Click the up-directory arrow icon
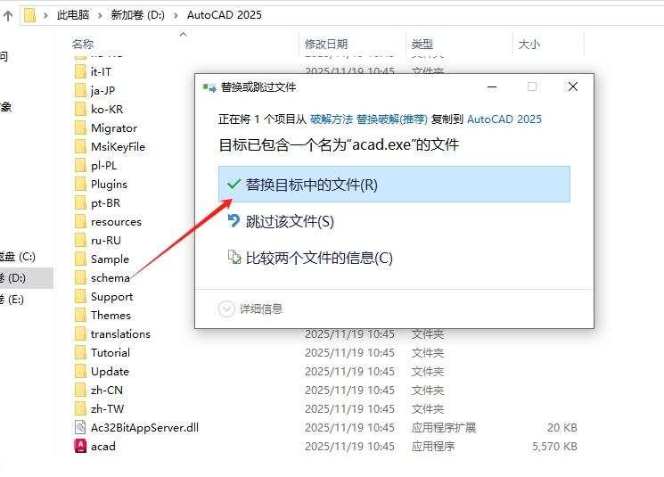 coord(8,16)
